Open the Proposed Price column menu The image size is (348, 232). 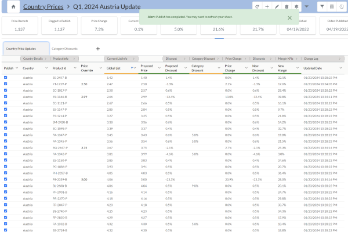[x=159, y=68]
